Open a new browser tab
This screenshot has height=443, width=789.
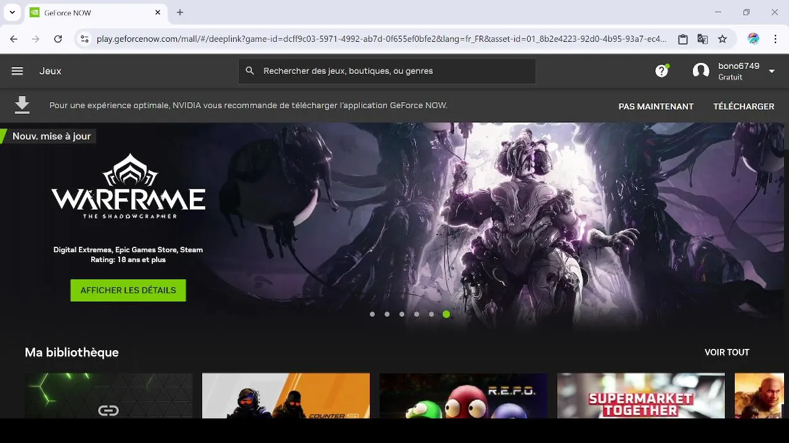180,12
